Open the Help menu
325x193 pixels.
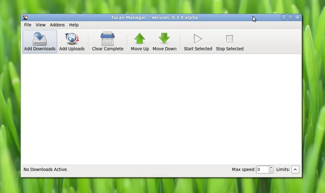(x=74, y=25)
